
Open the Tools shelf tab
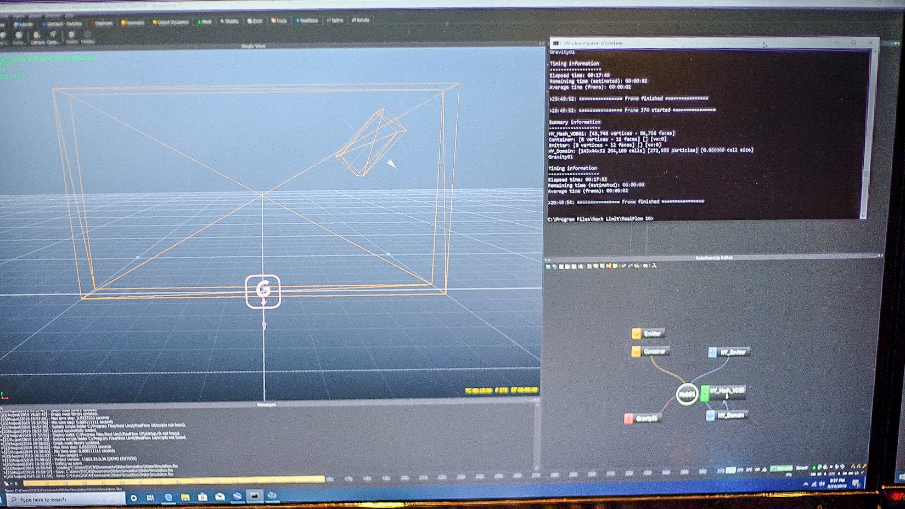[279, 21]
